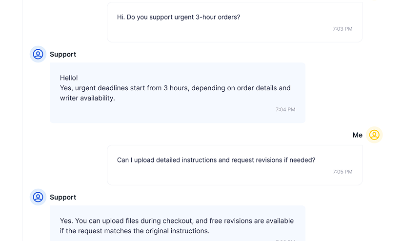The image size is (403, 241).
Task: Click the Support avatar above the "Hello!" message
Action: [x=38, y=54]
